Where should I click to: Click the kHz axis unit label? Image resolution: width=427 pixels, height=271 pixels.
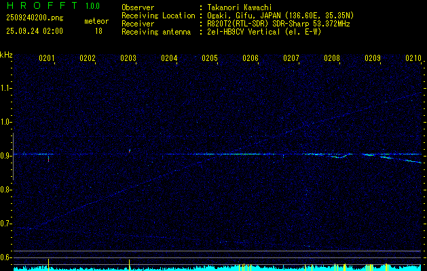pos(6,55)
